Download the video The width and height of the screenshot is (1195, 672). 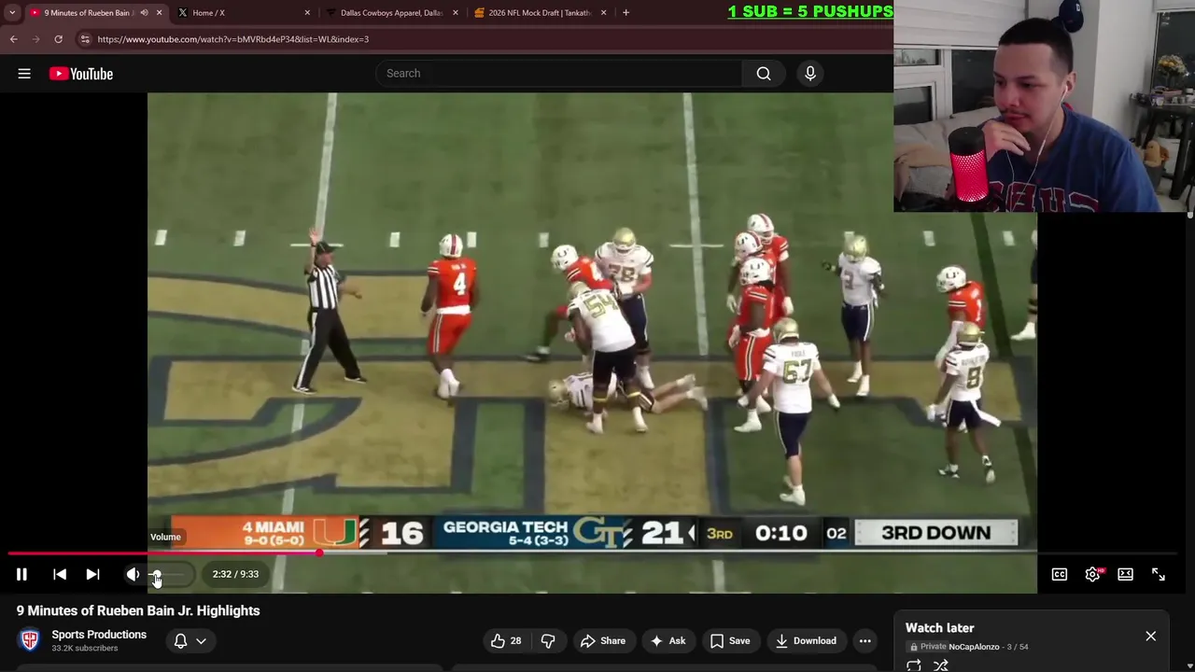[806, 641]
